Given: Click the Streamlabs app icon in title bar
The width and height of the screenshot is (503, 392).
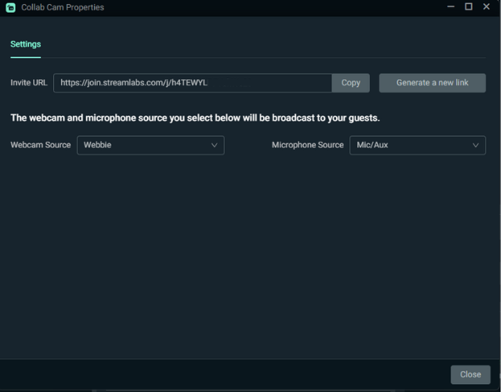Looking at the screenshot, I should 10,7.
